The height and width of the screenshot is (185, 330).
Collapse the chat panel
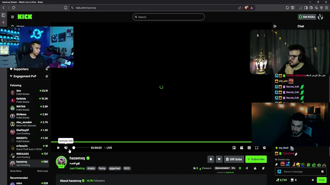coord(275,26)
